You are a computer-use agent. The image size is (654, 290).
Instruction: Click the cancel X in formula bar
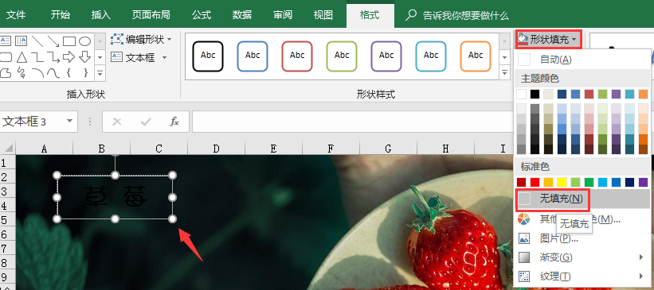pyautogui.click(x=117, y=122)
